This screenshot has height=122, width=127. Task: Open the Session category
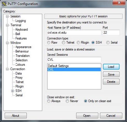tap(15, 16)
